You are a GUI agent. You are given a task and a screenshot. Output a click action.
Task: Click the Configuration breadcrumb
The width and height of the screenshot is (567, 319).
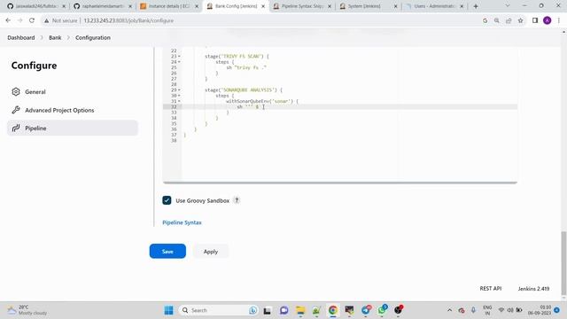pos(93,37)
